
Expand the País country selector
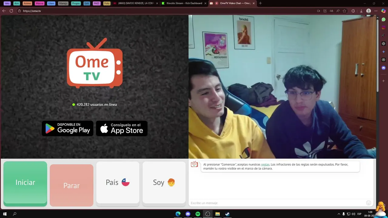(x=118, y=182)
